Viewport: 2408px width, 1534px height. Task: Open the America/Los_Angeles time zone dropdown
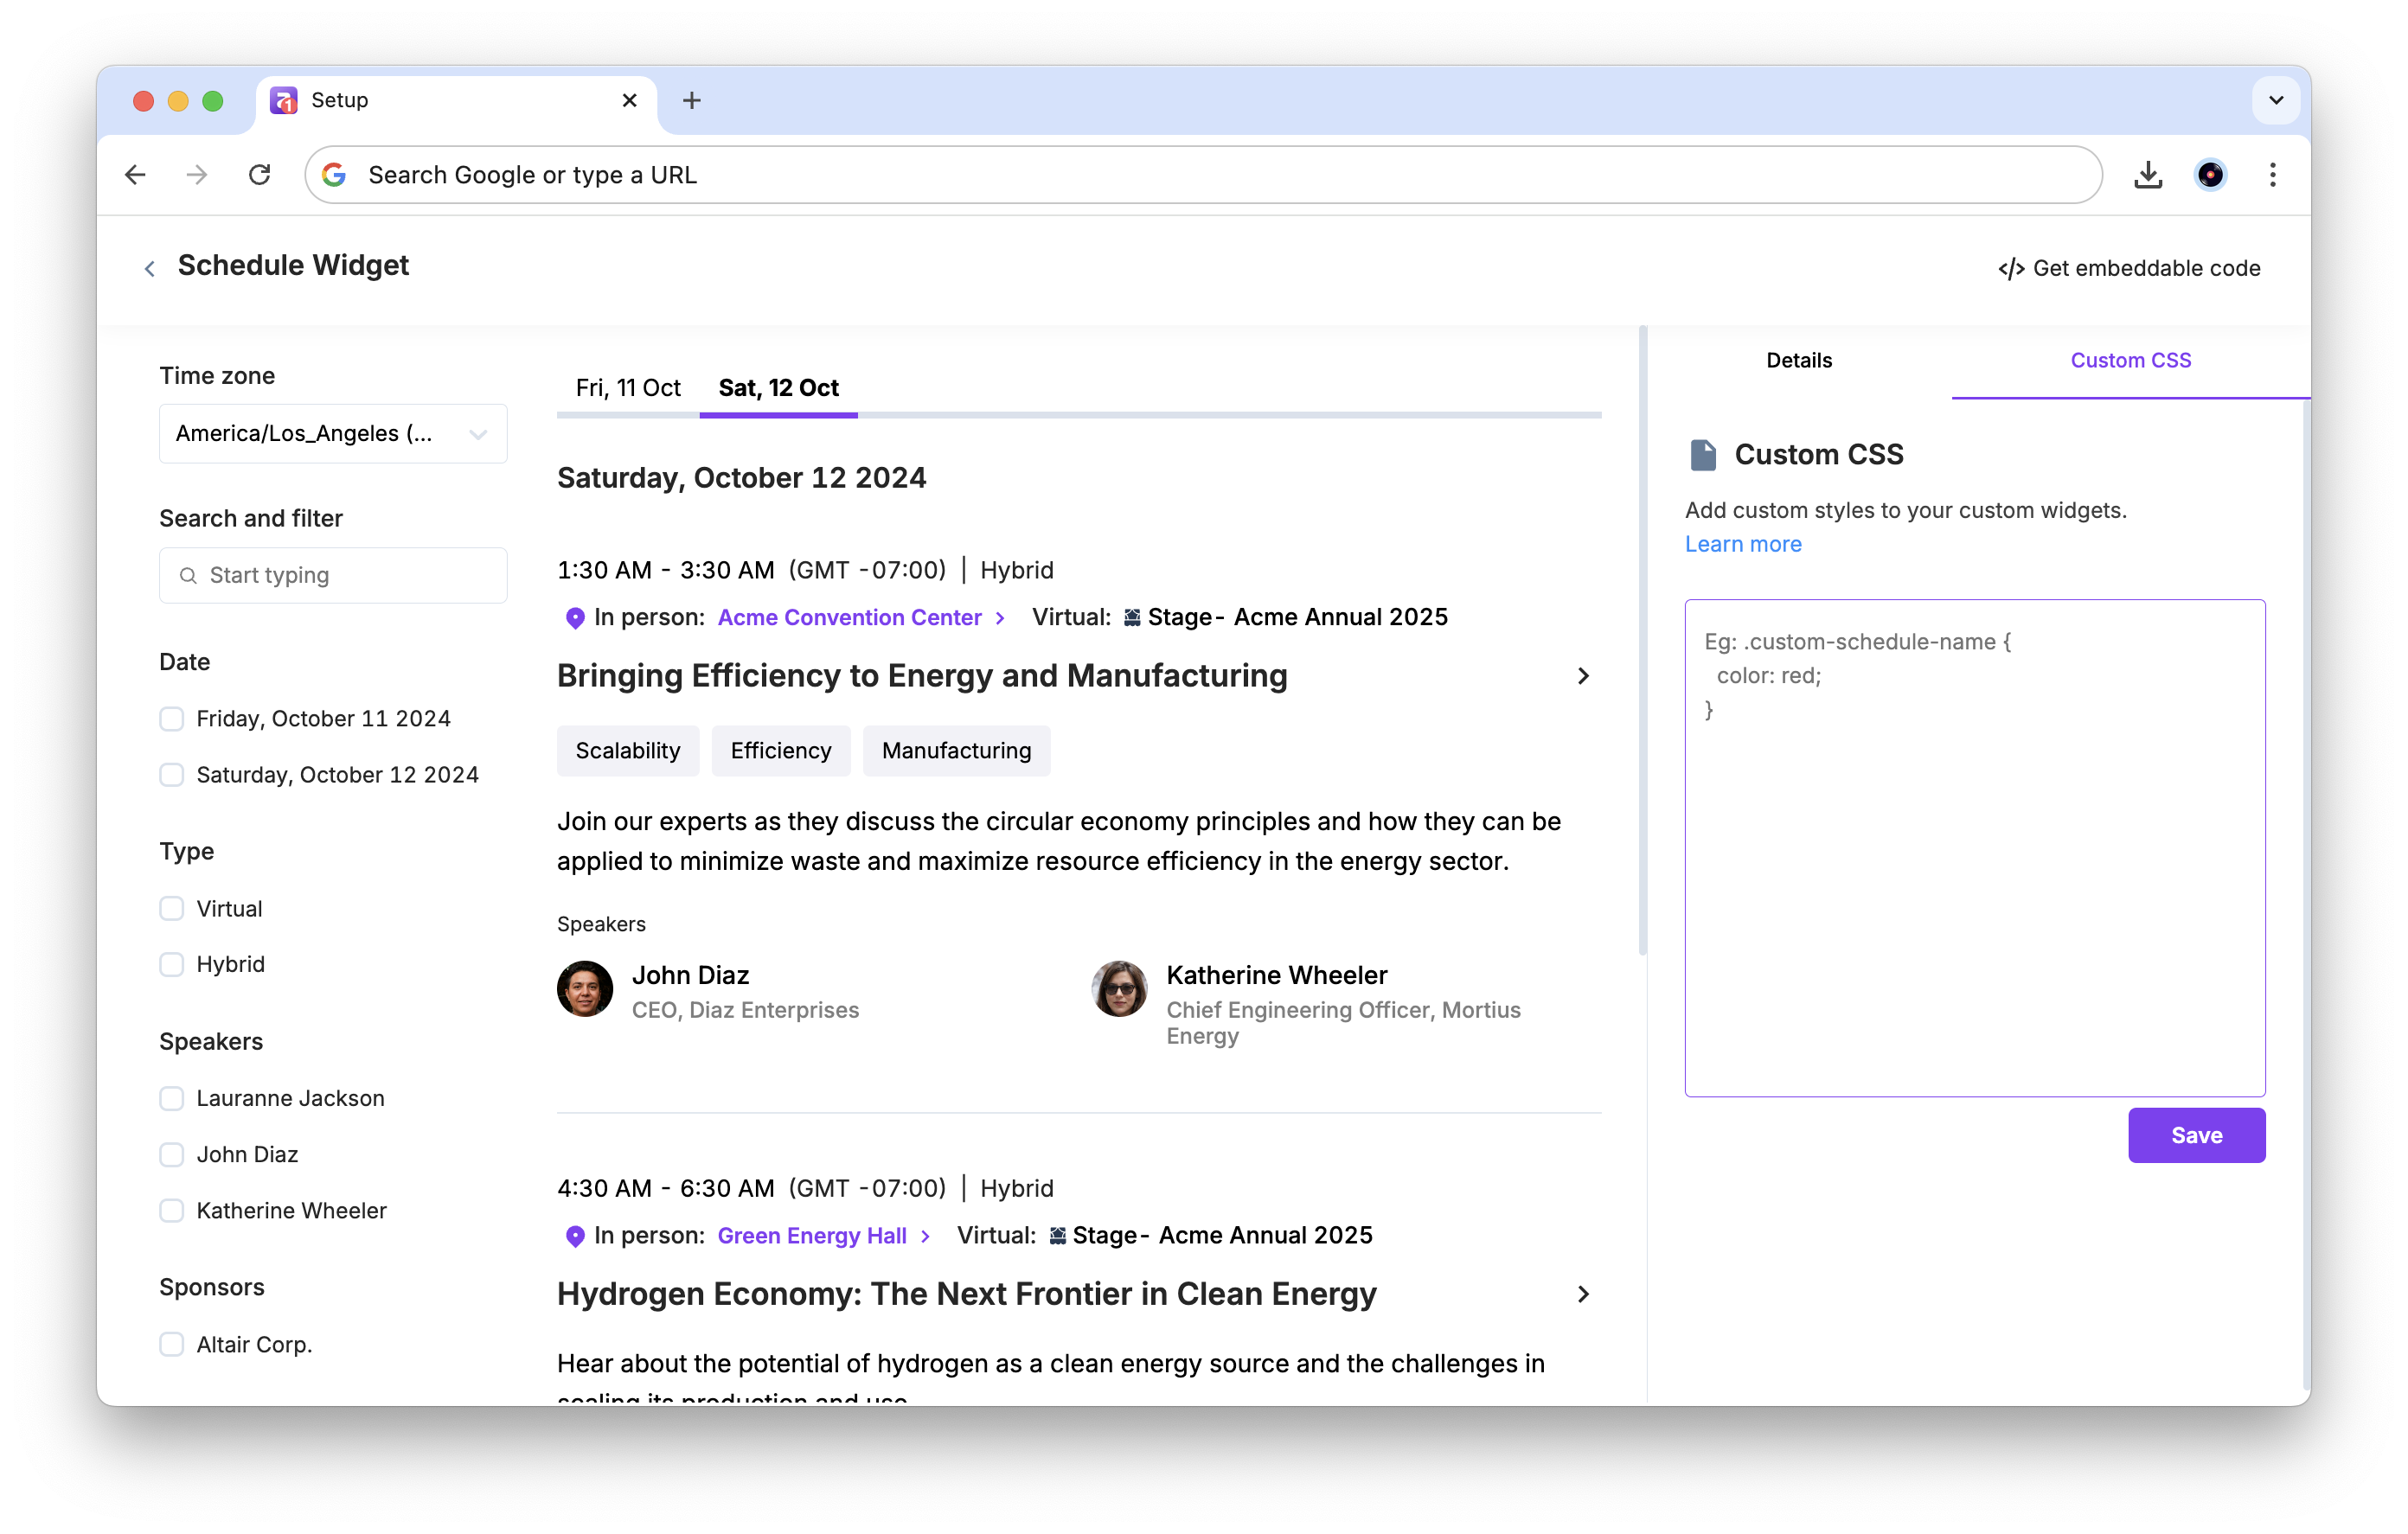coord(333,433)
